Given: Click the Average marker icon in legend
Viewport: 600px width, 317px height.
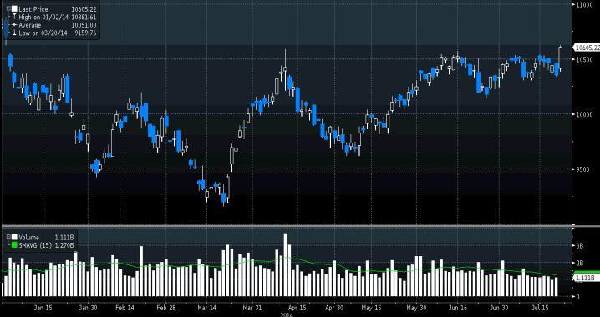Looking at the screenshot, I should (14, 25).
